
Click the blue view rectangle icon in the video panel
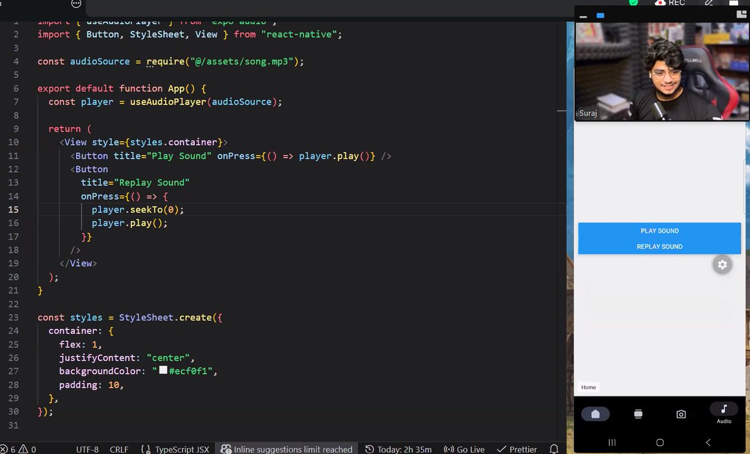(x=600, y=16)
